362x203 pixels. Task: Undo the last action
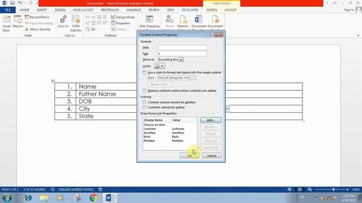tap(20, 3)
